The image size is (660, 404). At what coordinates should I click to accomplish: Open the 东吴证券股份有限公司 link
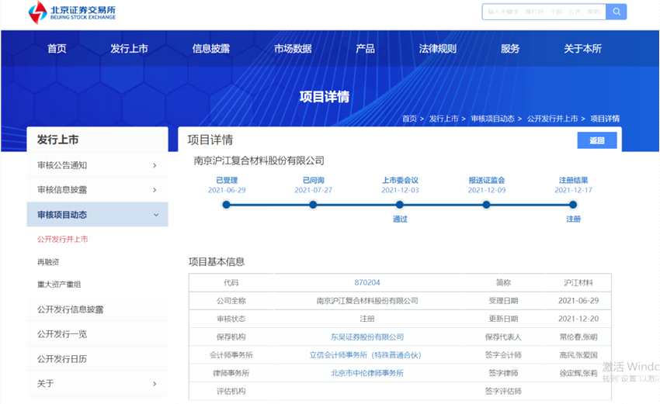[367, 337]
